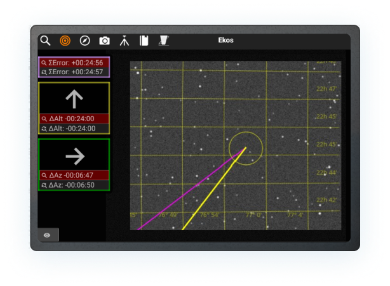The height and width of the screenshot is (286, 390).
Task: Open the camera capture module
Action: tap(104, 41)
